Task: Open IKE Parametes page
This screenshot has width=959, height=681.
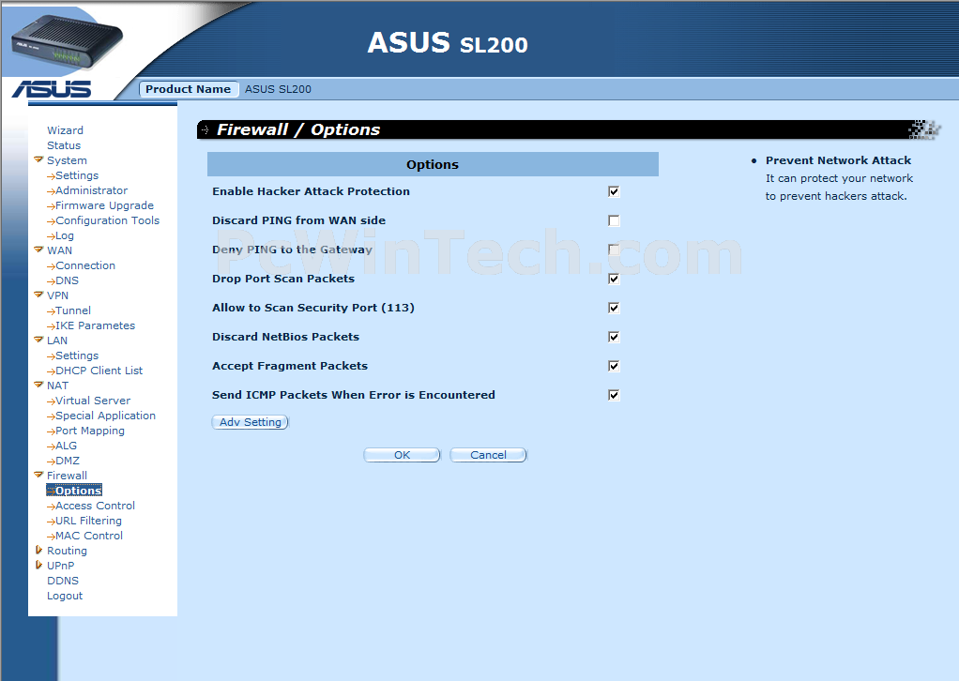Action: pyautogui.click(x=96, y=325)
